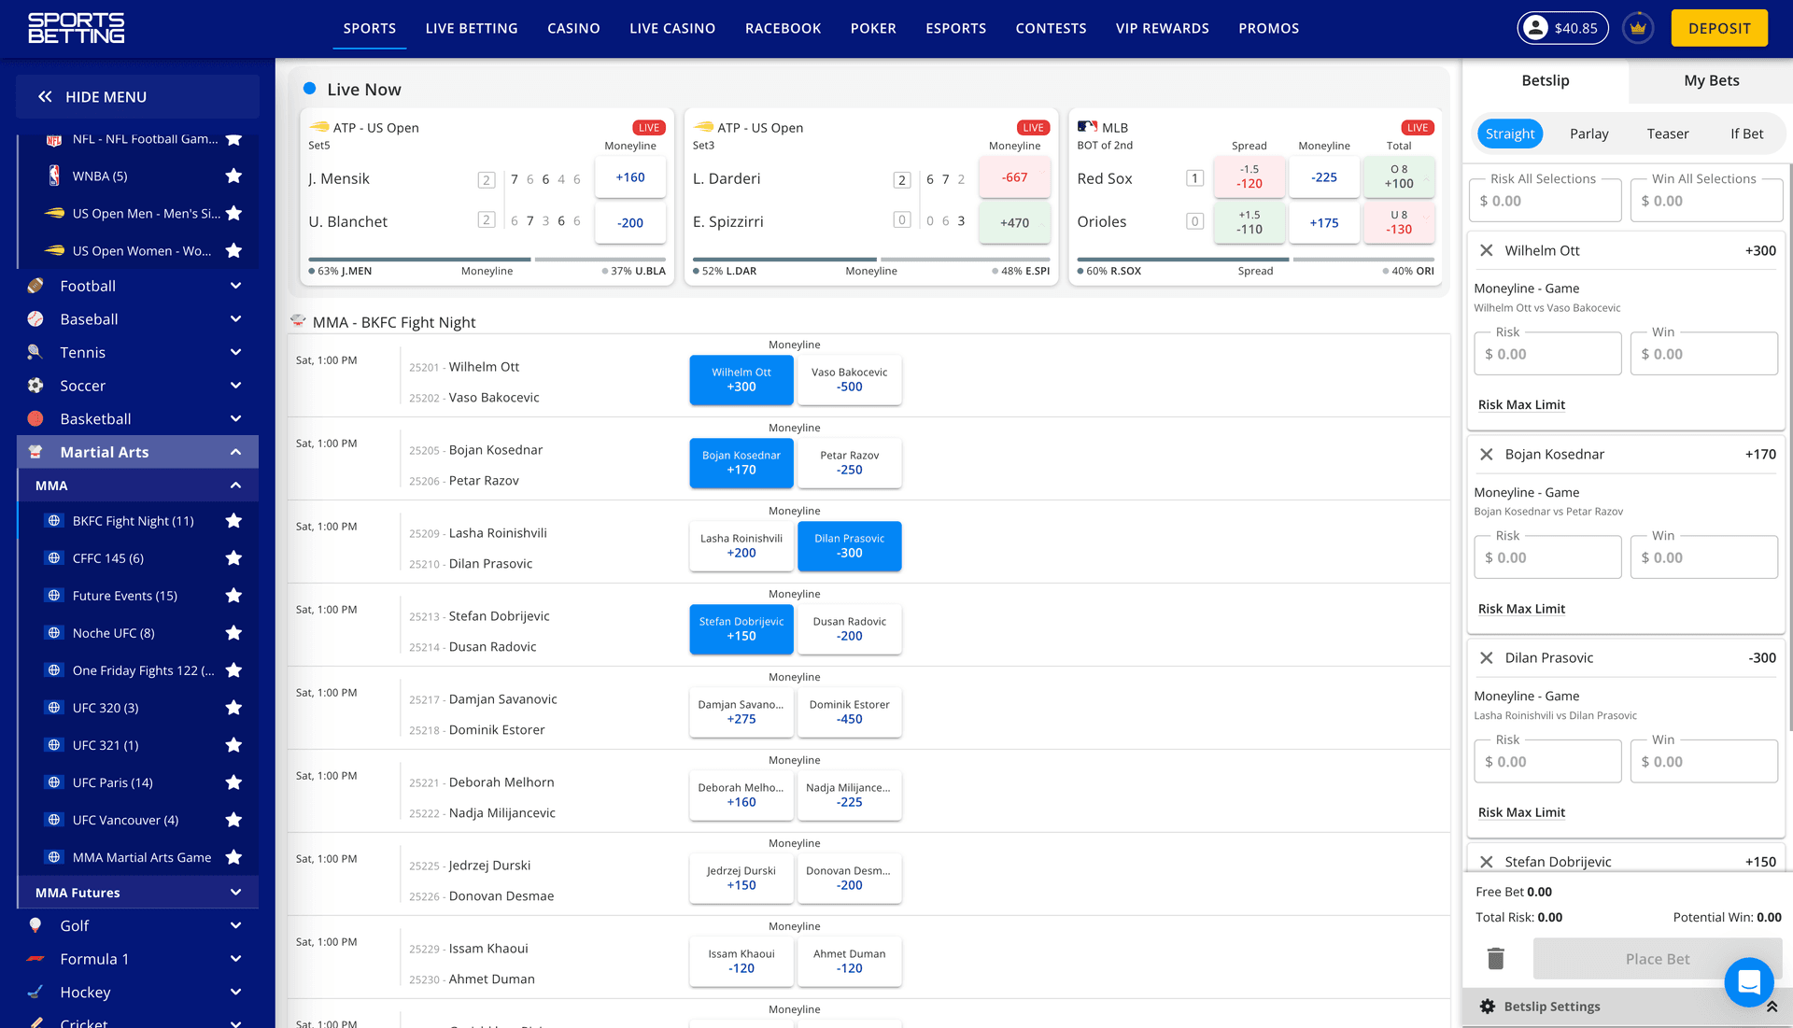
Task: Switch to the My Bets tab
Action: pos(1711,80)
